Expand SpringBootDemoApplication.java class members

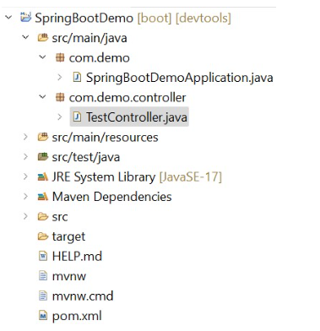[59, 77]
